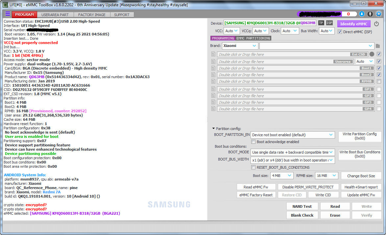The width and height of the screenshot is (386, 235).
Task: Open the VCCq voltage dropdown
Action: pos(260,31)
